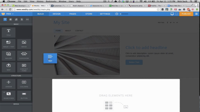This screenshot has width=200, height=112.
Task: Click the browser Back arrow
Action: (2, 9)
